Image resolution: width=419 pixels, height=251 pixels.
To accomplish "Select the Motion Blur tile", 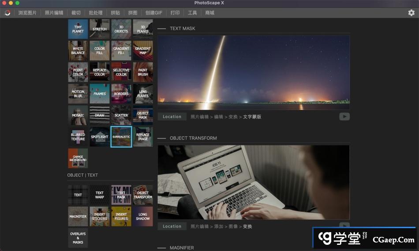I will click(x=78, y=94).
